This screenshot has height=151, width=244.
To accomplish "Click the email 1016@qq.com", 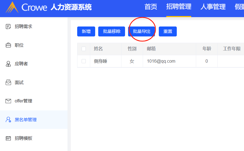I will tap(161, 61).
